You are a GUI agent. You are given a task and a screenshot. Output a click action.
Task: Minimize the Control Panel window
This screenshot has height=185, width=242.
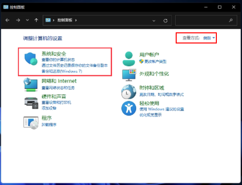tap(206, 7)
